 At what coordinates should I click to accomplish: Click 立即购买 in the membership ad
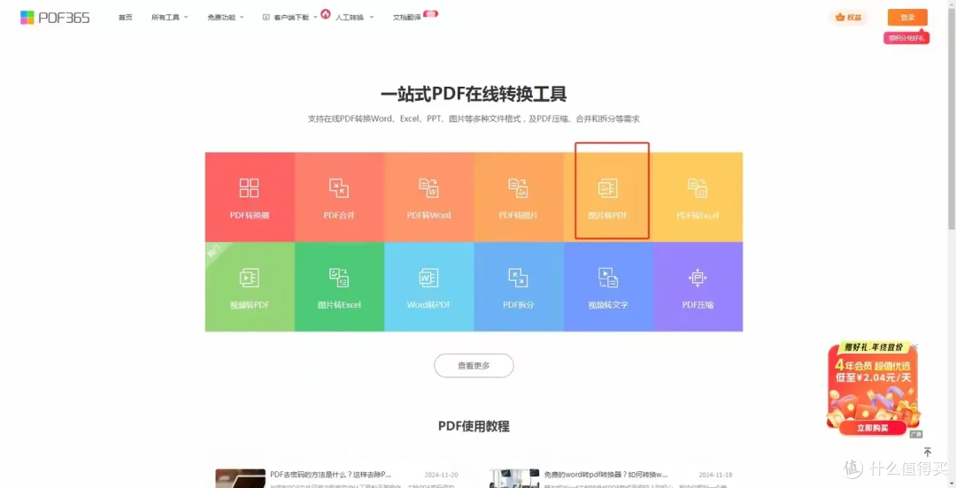[872, 428]
